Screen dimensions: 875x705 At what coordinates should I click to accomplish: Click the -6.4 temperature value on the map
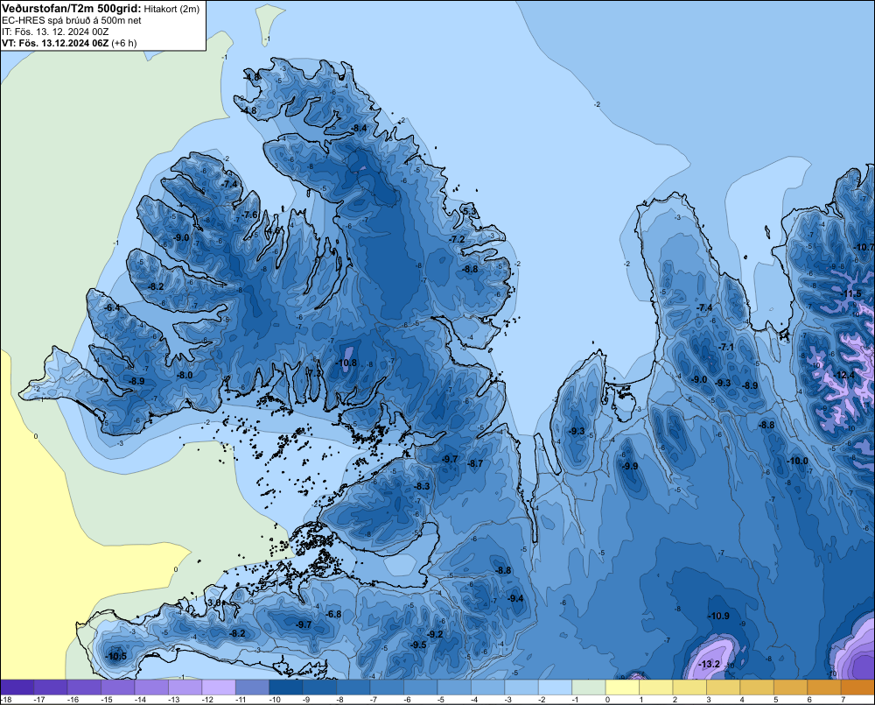(113, 307)
